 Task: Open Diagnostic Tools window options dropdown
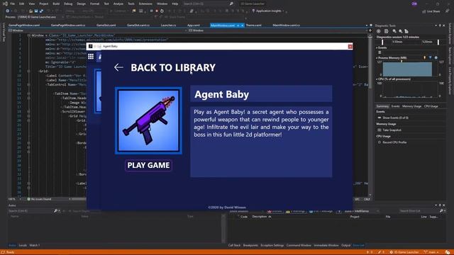coord(436,25)
